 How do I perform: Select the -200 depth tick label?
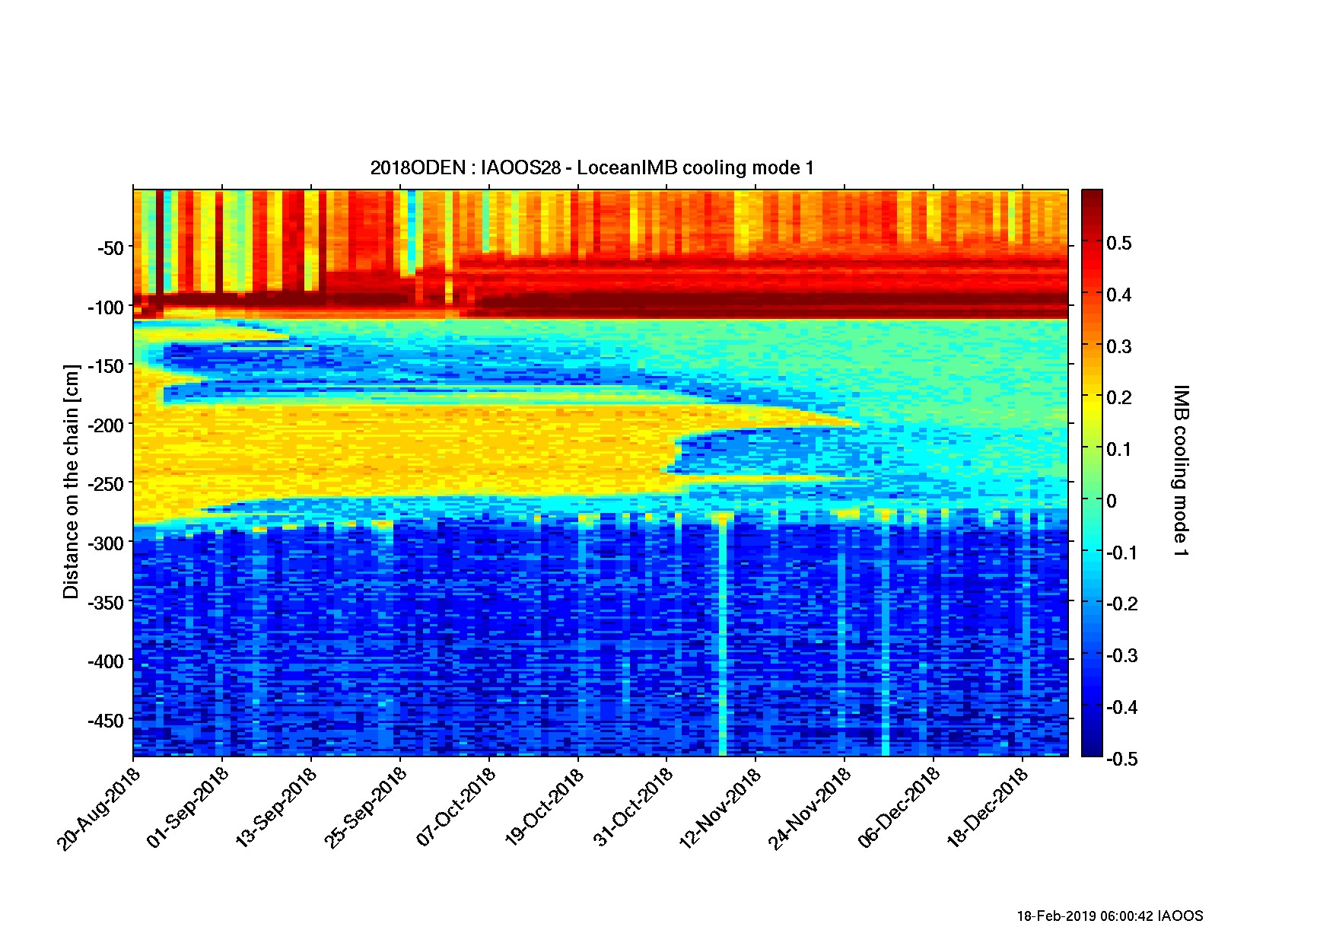pos(106,425)
